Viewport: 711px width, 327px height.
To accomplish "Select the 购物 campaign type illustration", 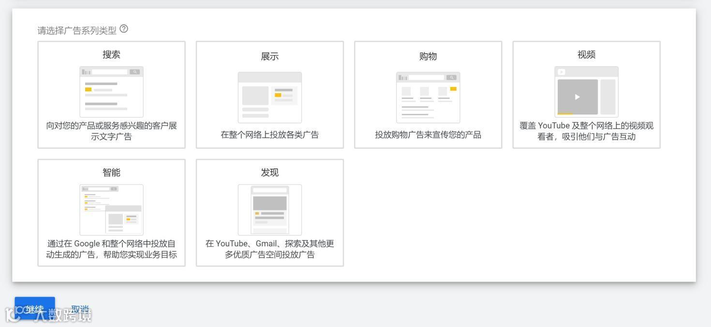I will [428, 98].
